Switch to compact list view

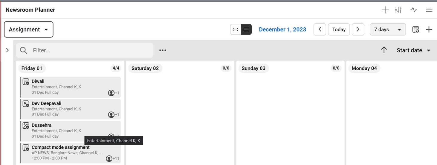click(236, 29)
